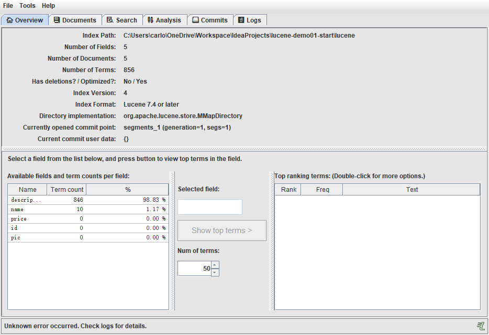Click the Logs tab icon
Screen dimensions: 489x335
[241, 20]
